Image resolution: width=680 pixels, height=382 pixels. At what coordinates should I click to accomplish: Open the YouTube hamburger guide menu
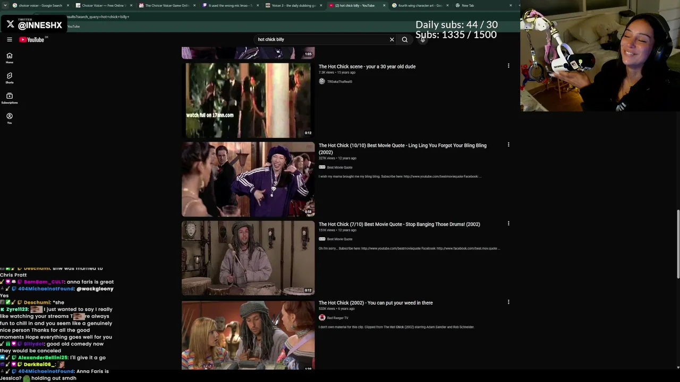10,39
